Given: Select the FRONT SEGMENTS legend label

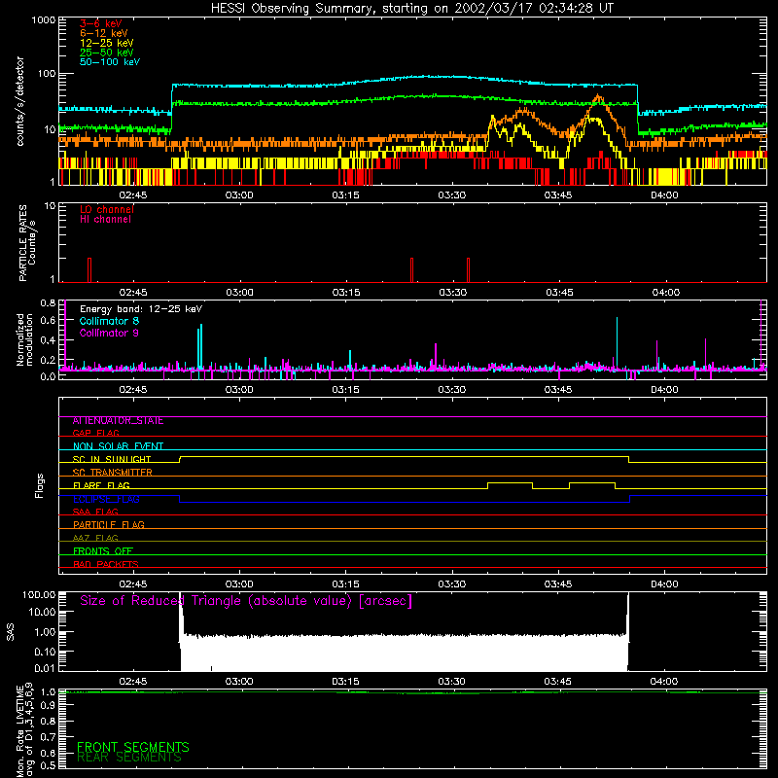Looking at the screenshot, I should 133,747.
